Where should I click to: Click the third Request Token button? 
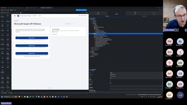(x=32, y=53)
